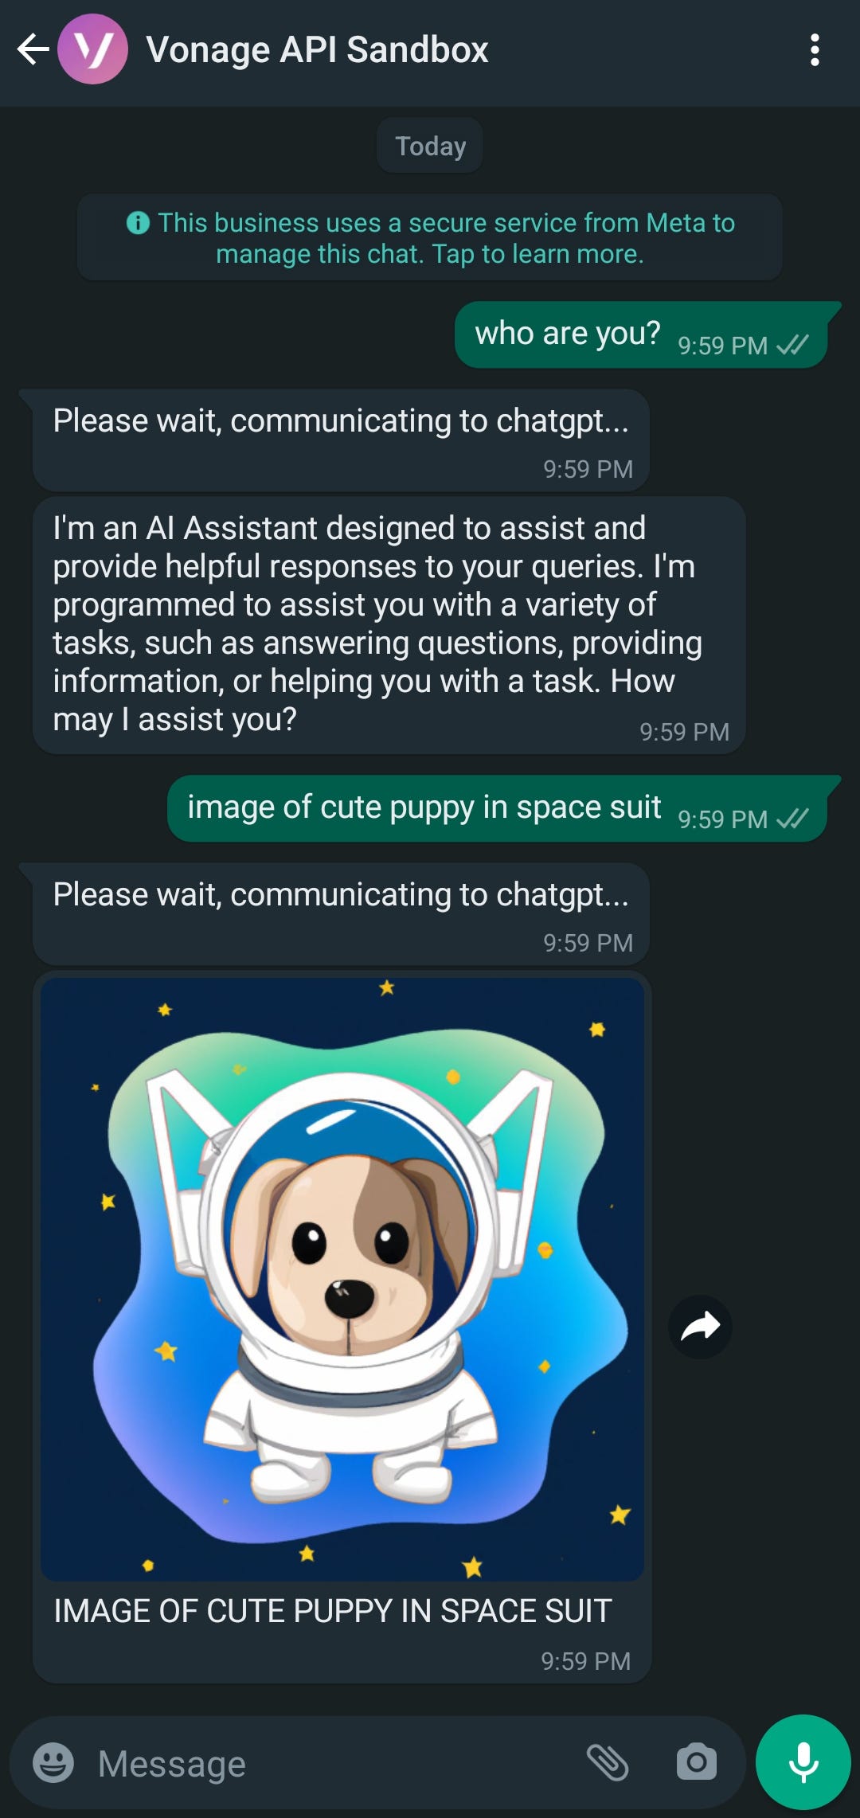Forward the puppy image via arrow icon

700,1327
